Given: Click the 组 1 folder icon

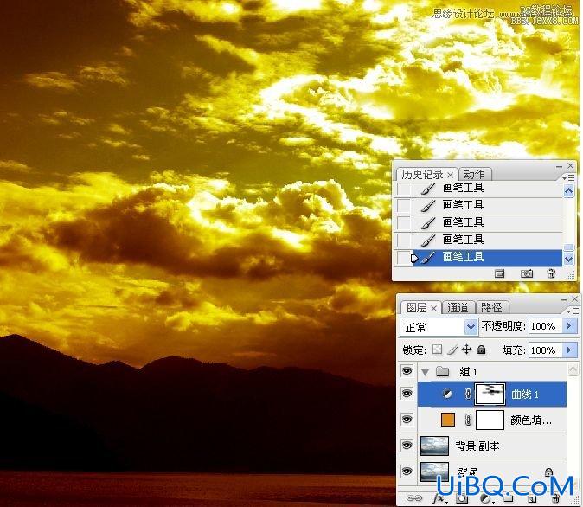Looking at the screenshot, I should pos(442,371).
